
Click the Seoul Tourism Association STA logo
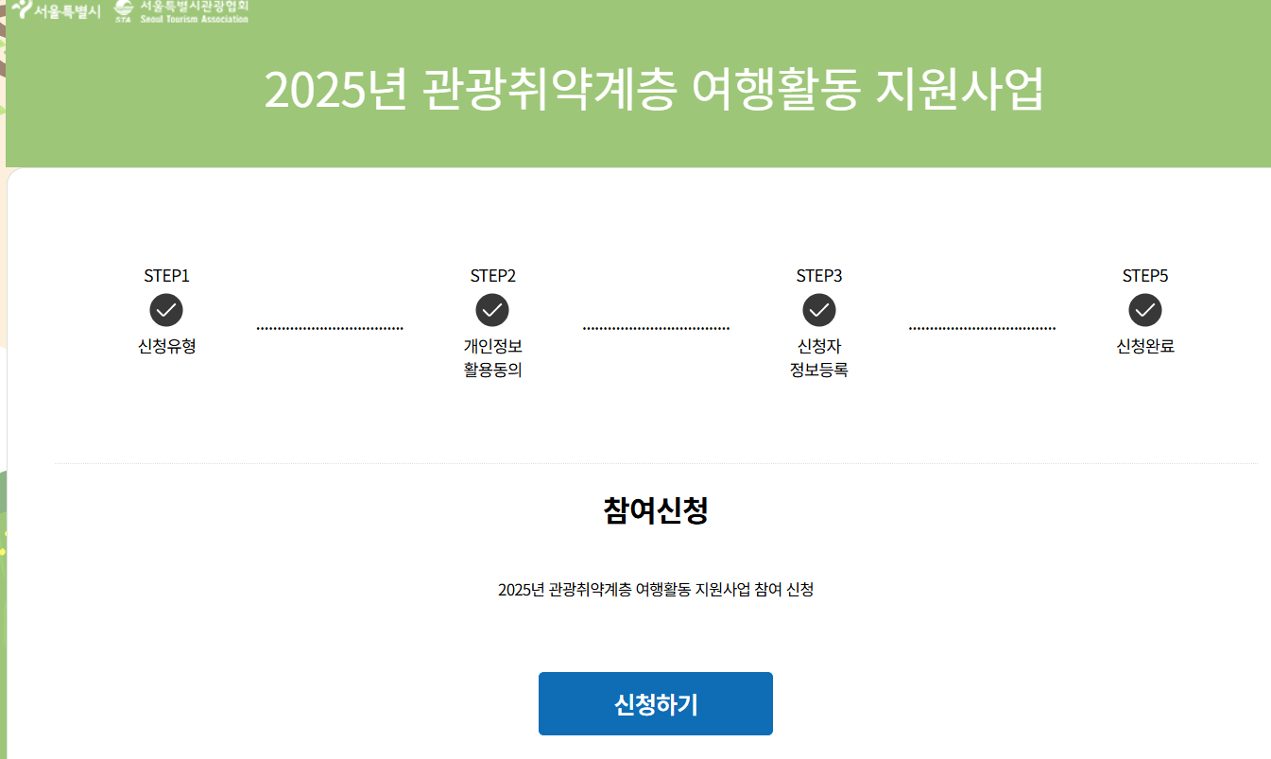click(180, 12)
